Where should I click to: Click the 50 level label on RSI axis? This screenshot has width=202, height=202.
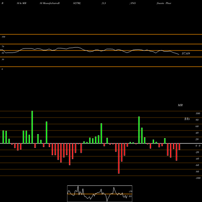pyautogui.click(x=3, y=53)
